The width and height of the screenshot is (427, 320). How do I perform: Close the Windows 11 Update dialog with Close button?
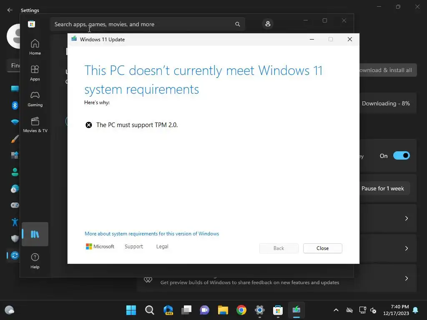tap(322, 248)
